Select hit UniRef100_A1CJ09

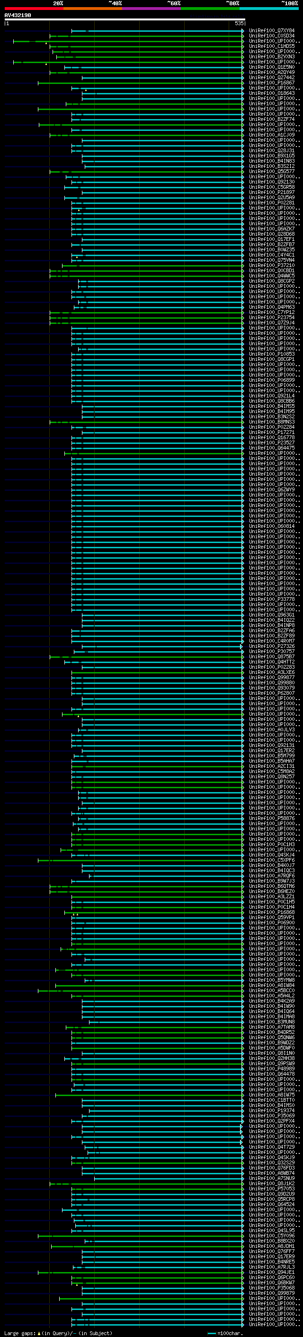click(272, 136)
